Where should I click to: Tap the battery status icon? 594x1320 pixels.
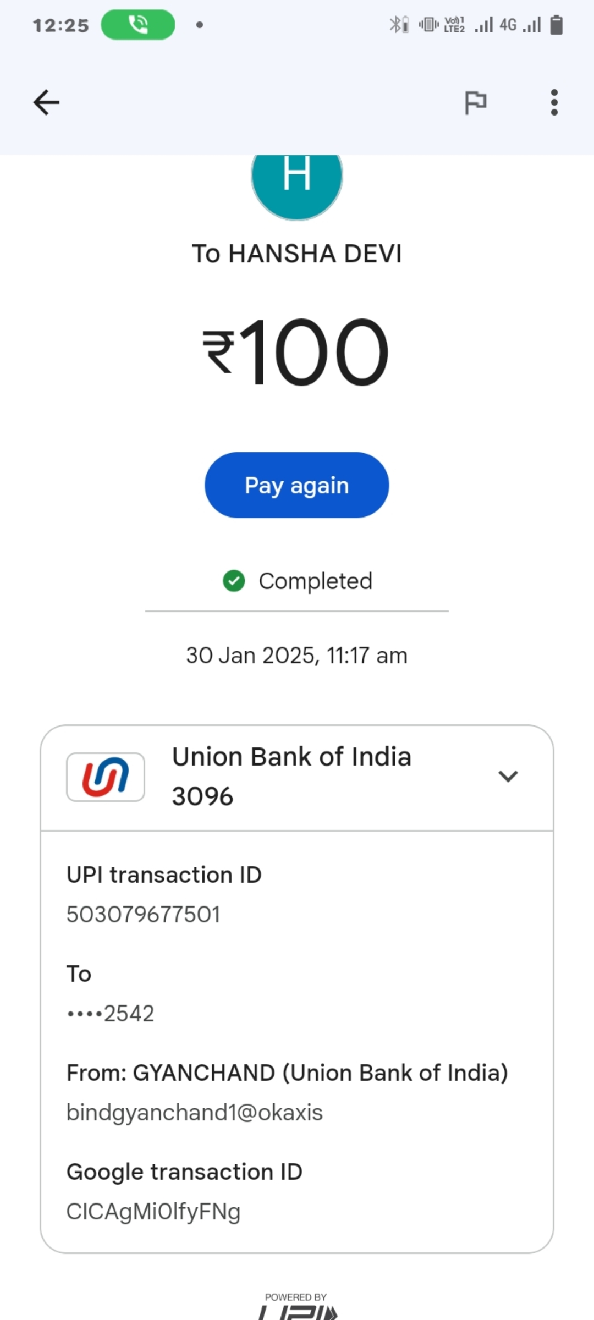(x=557, y=25)
